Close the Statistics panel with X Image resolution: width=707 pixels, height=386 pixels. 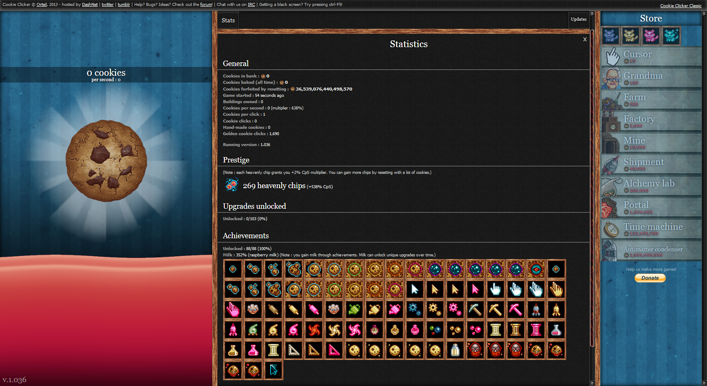point(585,39)
